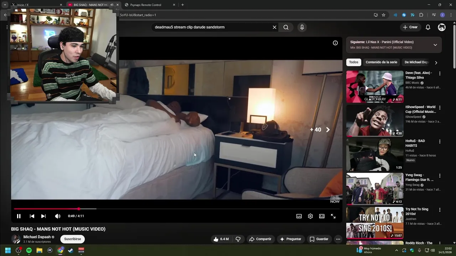Open the video info card icon
The image size is (456, 256).
pos(335,43)
